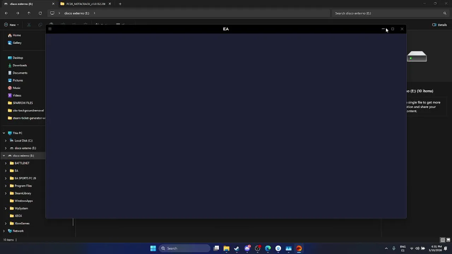452x254 pixels.
Task: Expand SteamLibrary folder node
Action: (x=6, y=193)
